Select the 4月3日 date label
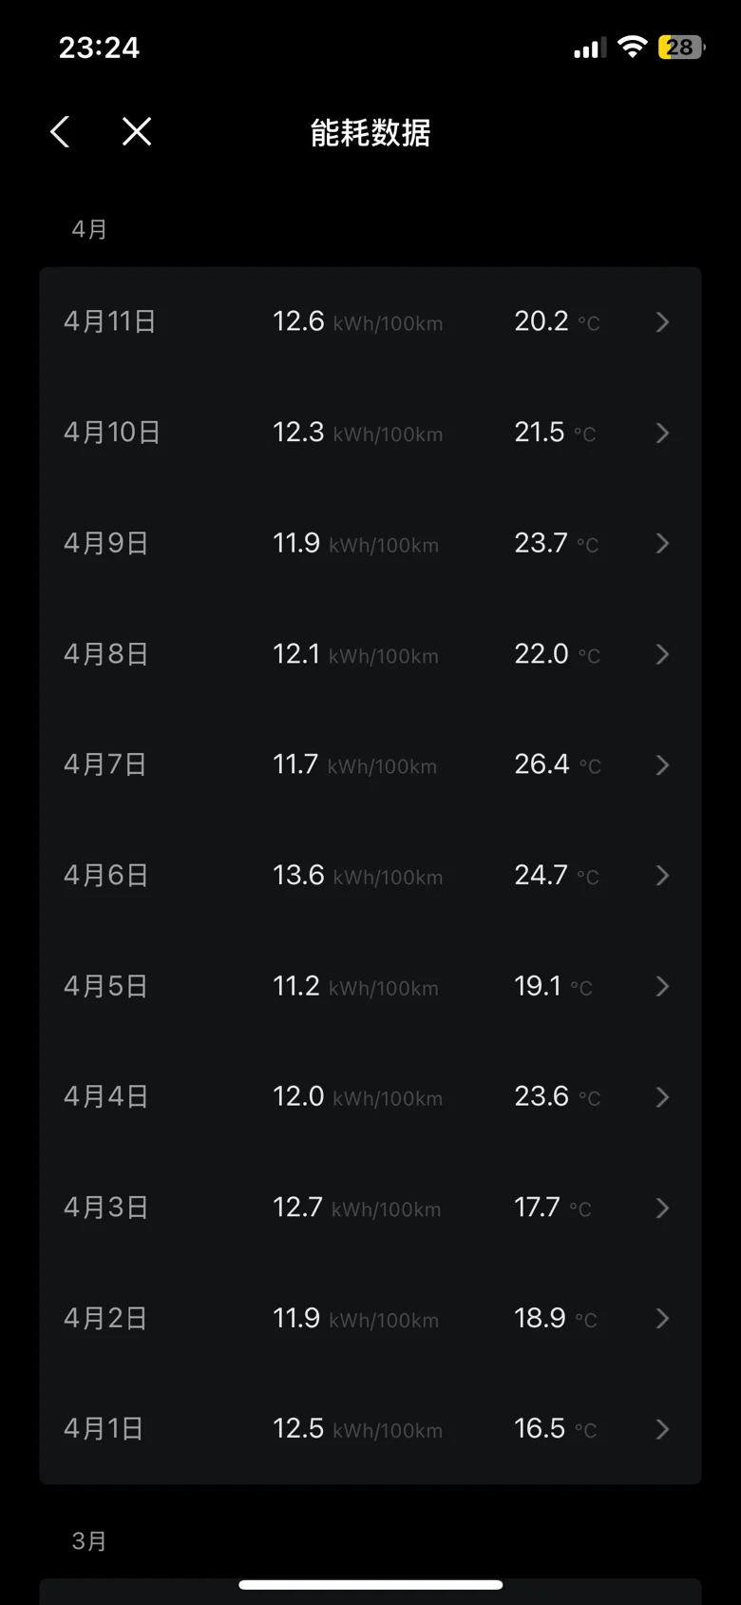741x1605 pixels. click(x=105, y=1208)
